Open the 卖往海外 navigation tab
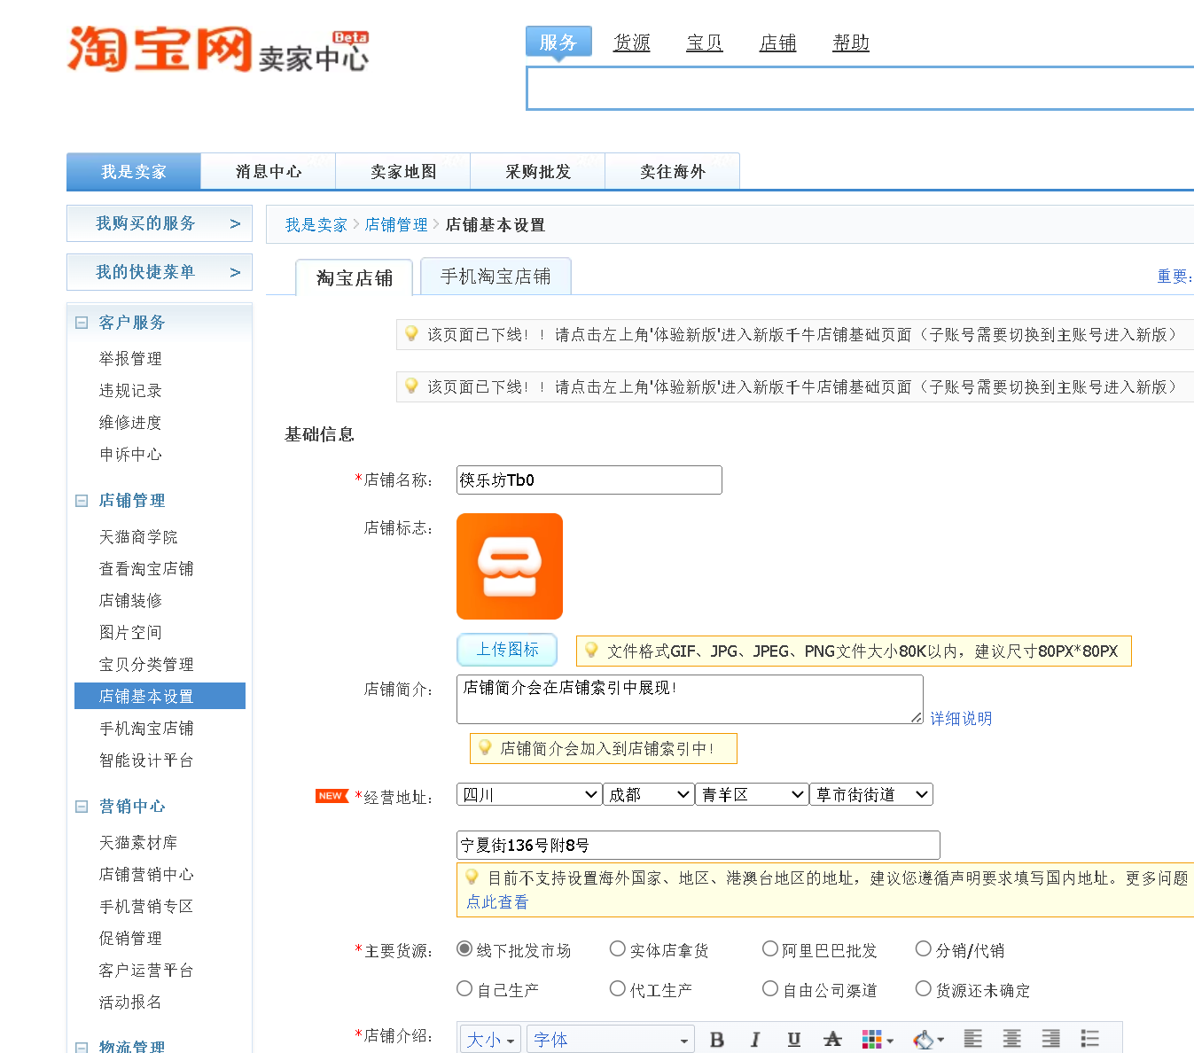1194x1053 pixels. click(x=673, y=171)
